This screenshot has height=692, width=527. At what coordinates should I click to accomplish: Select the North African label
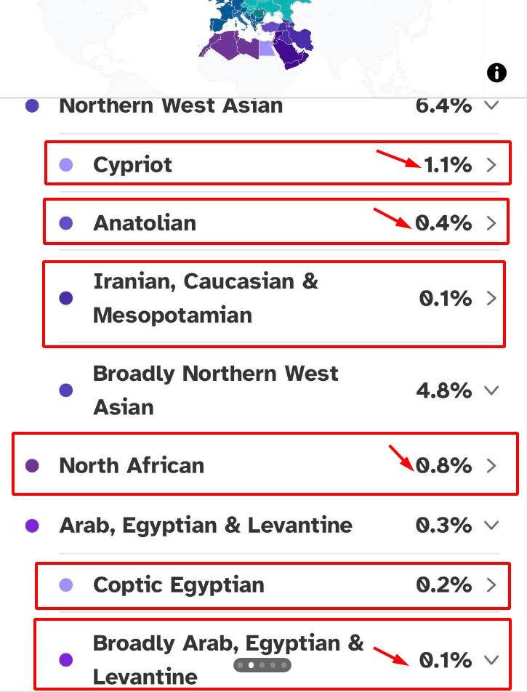click(x=132, y=465)
